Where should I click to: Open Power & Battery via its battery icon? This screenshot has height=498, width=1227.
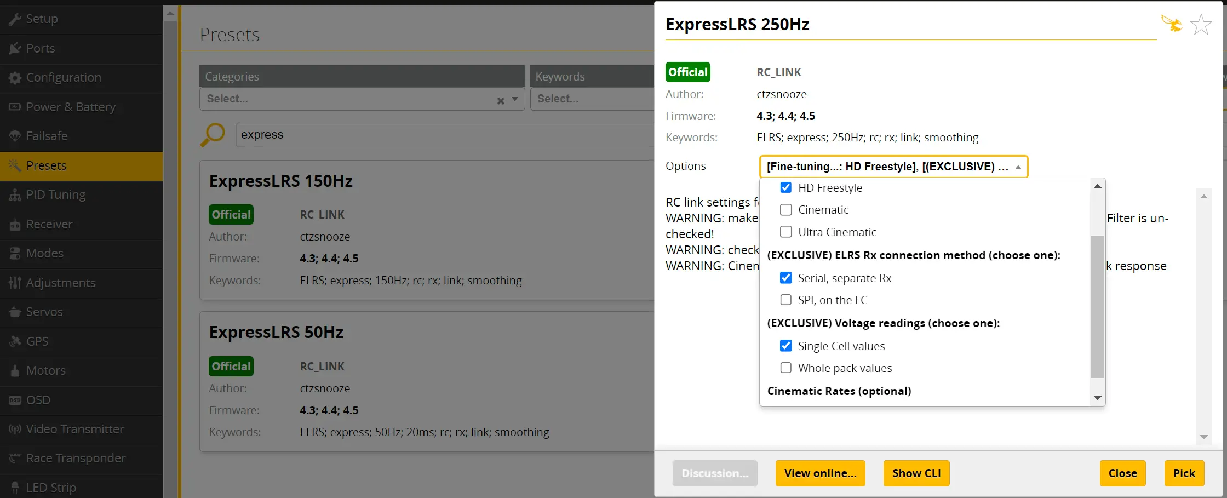coord(15,107)
